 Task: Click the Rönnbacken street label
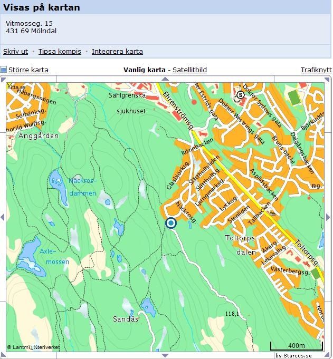pos(197,147)
